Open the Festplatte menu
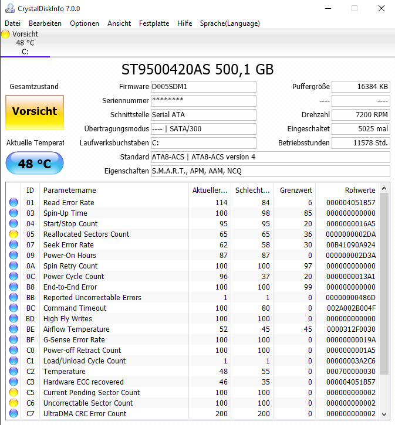This screenshot has width=395, height=425. (x=154, y=23)
